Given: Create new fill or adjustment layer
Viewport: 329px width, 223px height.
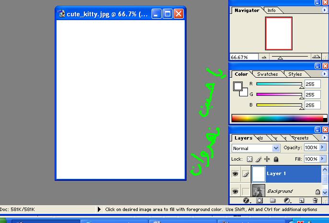Looking at the screenshot, I should (287, 200).
